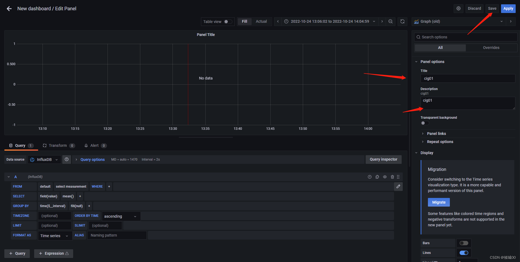Refresh the dashboard with the refresh icon

pos(402,21)
